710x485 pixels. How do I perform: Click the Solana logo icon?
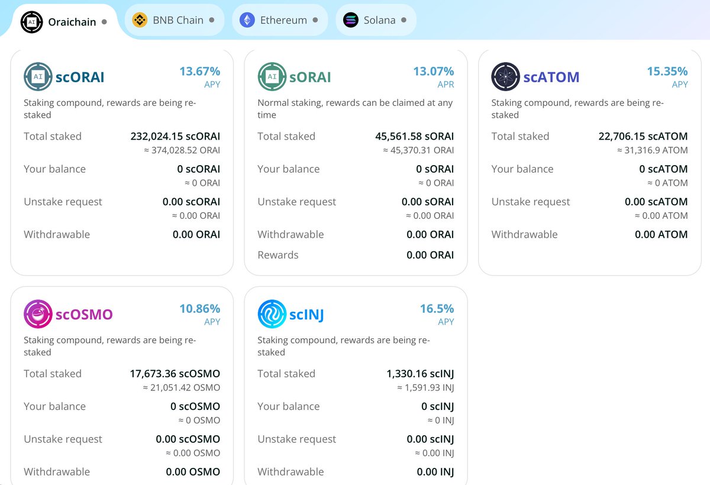[x=351, y=20]
